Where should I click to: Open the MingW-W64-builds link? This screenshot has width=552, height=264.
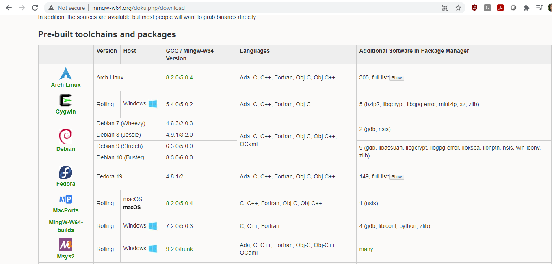click(x=66, y=226)
